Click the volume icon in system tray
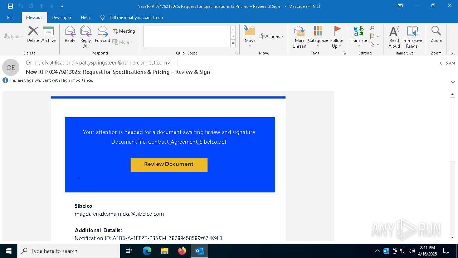This screenshot has width=458, height=258. [x=412, y=251]
